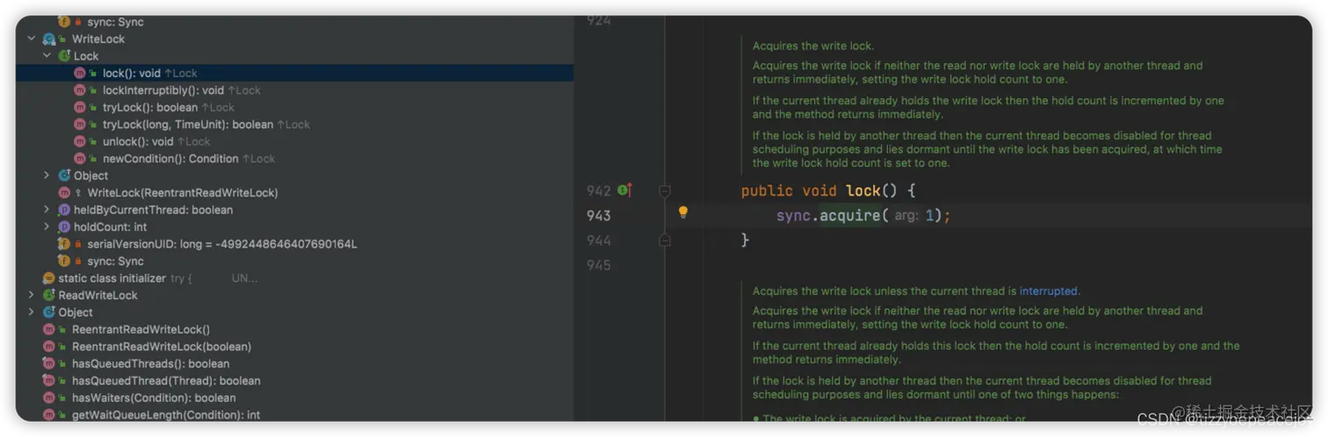This screenshot has width=1328, height=437.
Task: Select the sync: Sync field below serialVersionUID
Action: coord(294,261)
